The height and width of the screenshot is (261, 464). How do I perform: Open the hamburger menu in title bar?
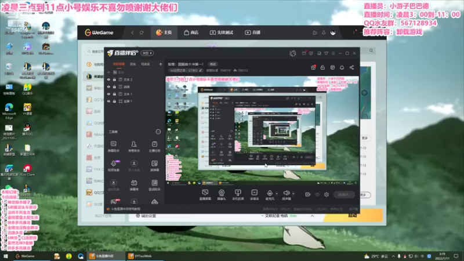333,53
